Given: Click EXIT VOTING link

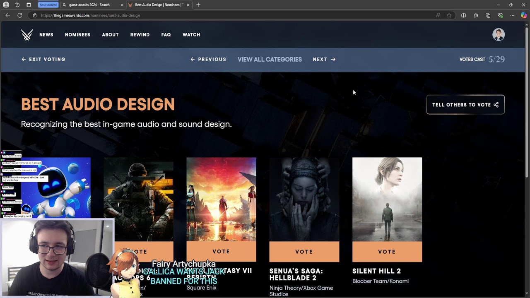Looking at the screenshot, I should pos(43,59).
